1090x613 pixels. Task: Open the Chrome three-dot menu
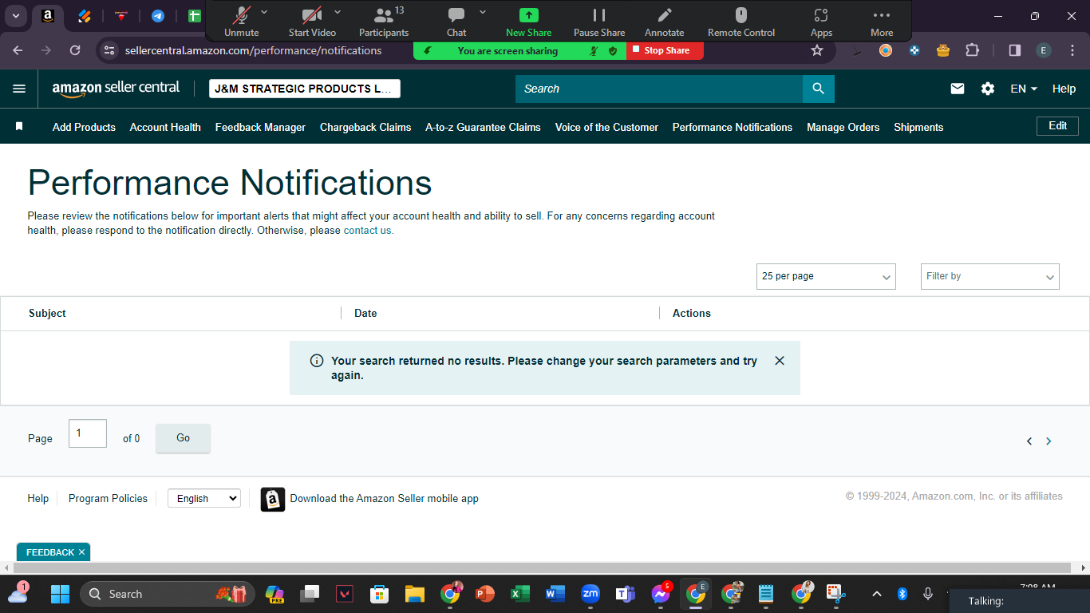[x=1072, y=50]
